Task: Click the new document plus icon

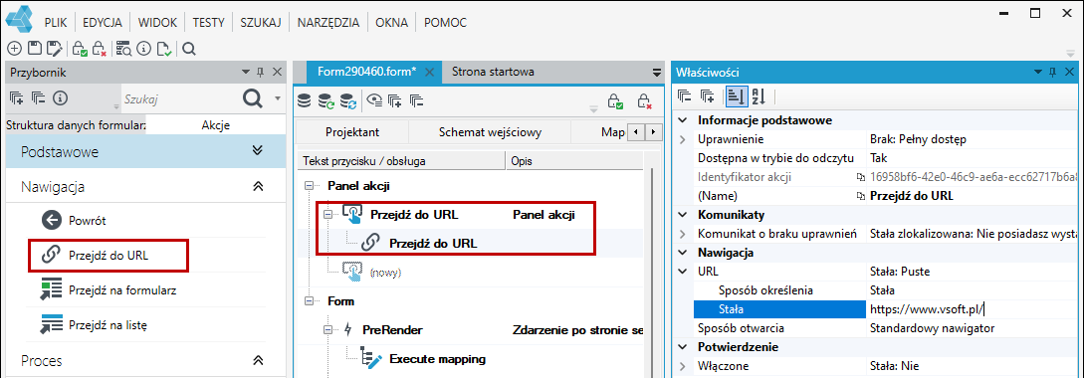Action: pyautogui.click(x=14, y=49)
